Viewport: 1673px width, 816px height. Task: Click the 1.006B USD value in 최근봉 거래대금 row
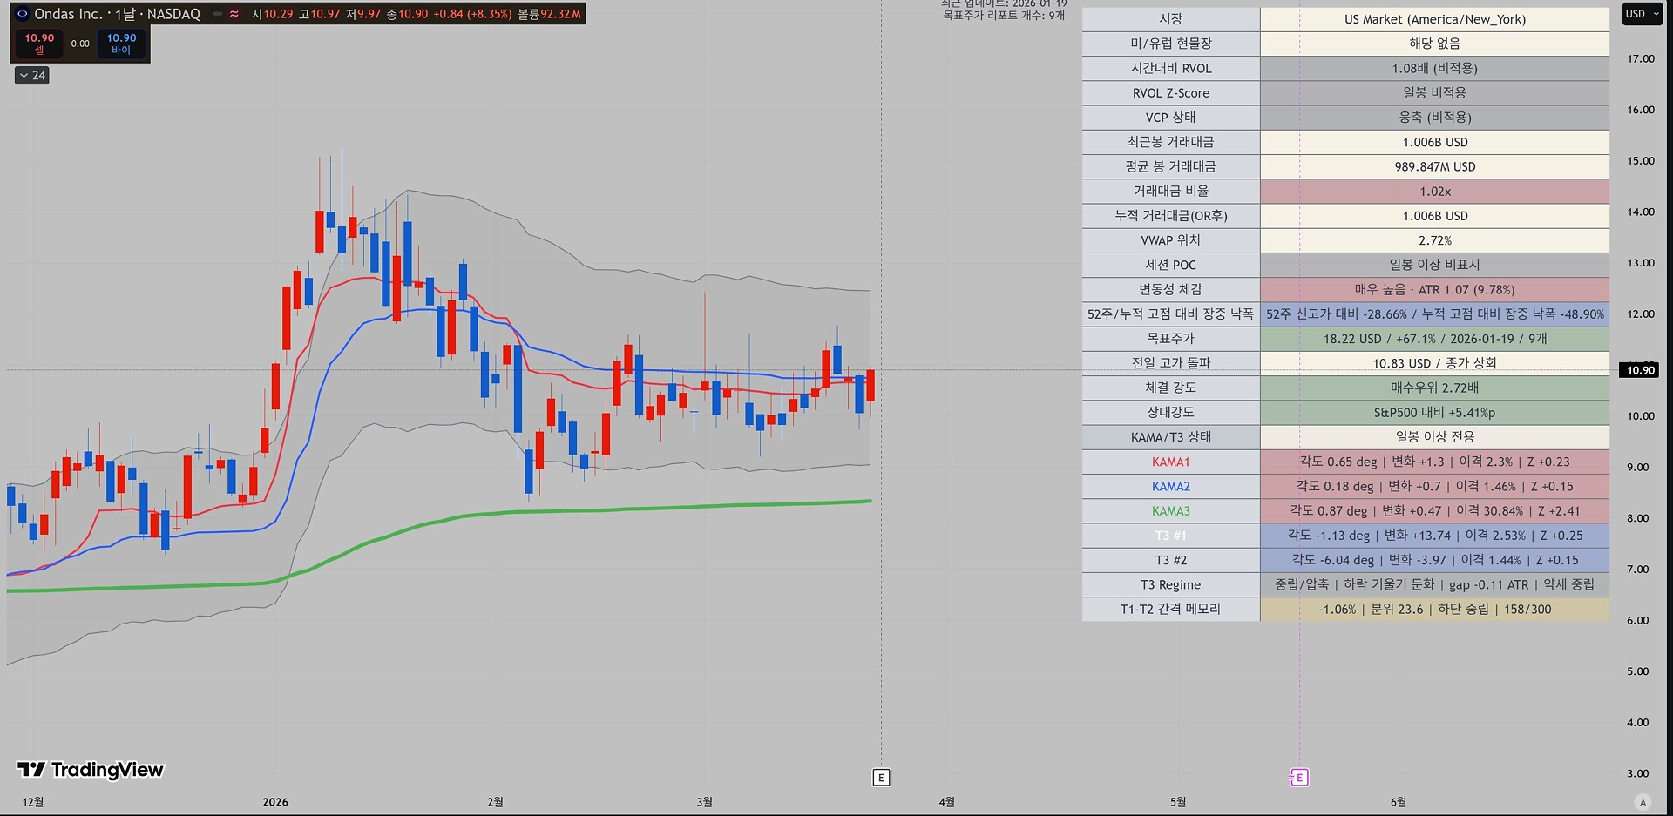click(1434, 142)
